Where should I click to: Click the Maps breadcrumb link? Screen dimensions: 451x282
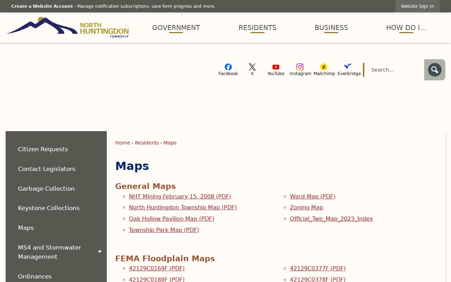(170, 143)
